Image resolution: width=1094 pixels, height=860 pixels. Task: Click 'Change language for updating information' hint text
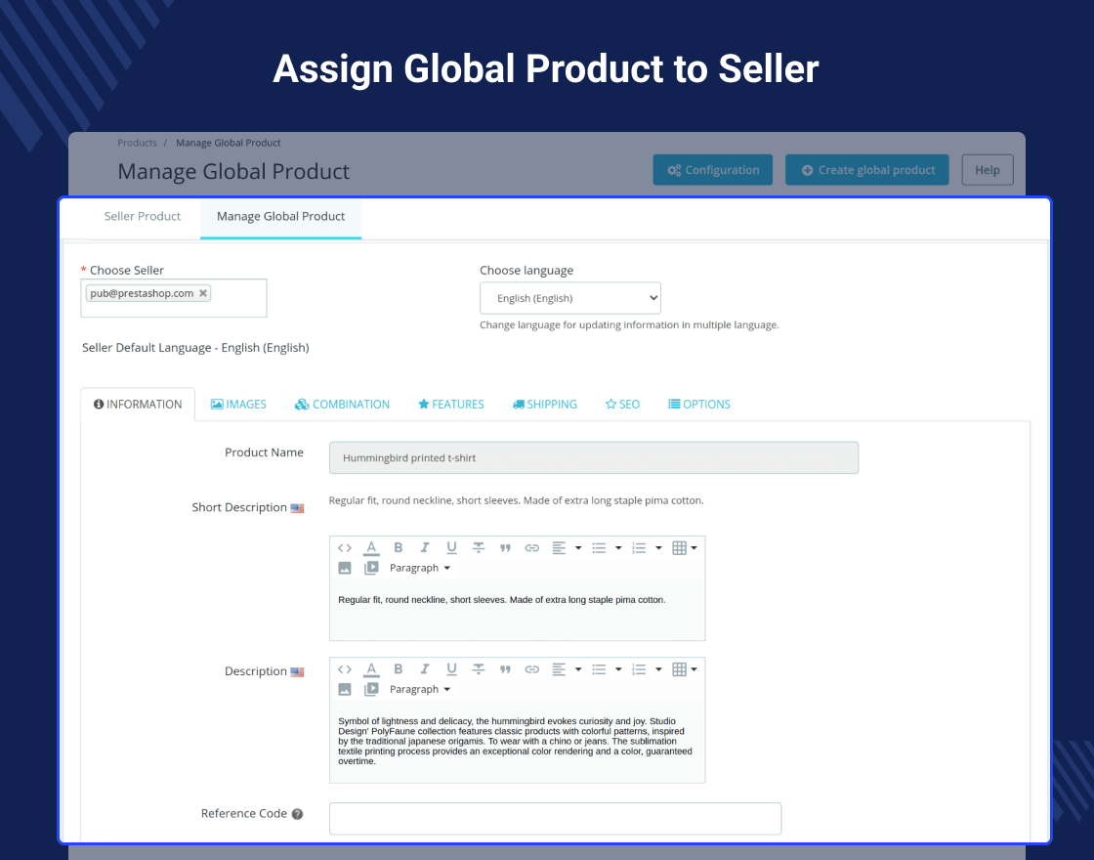629,325
